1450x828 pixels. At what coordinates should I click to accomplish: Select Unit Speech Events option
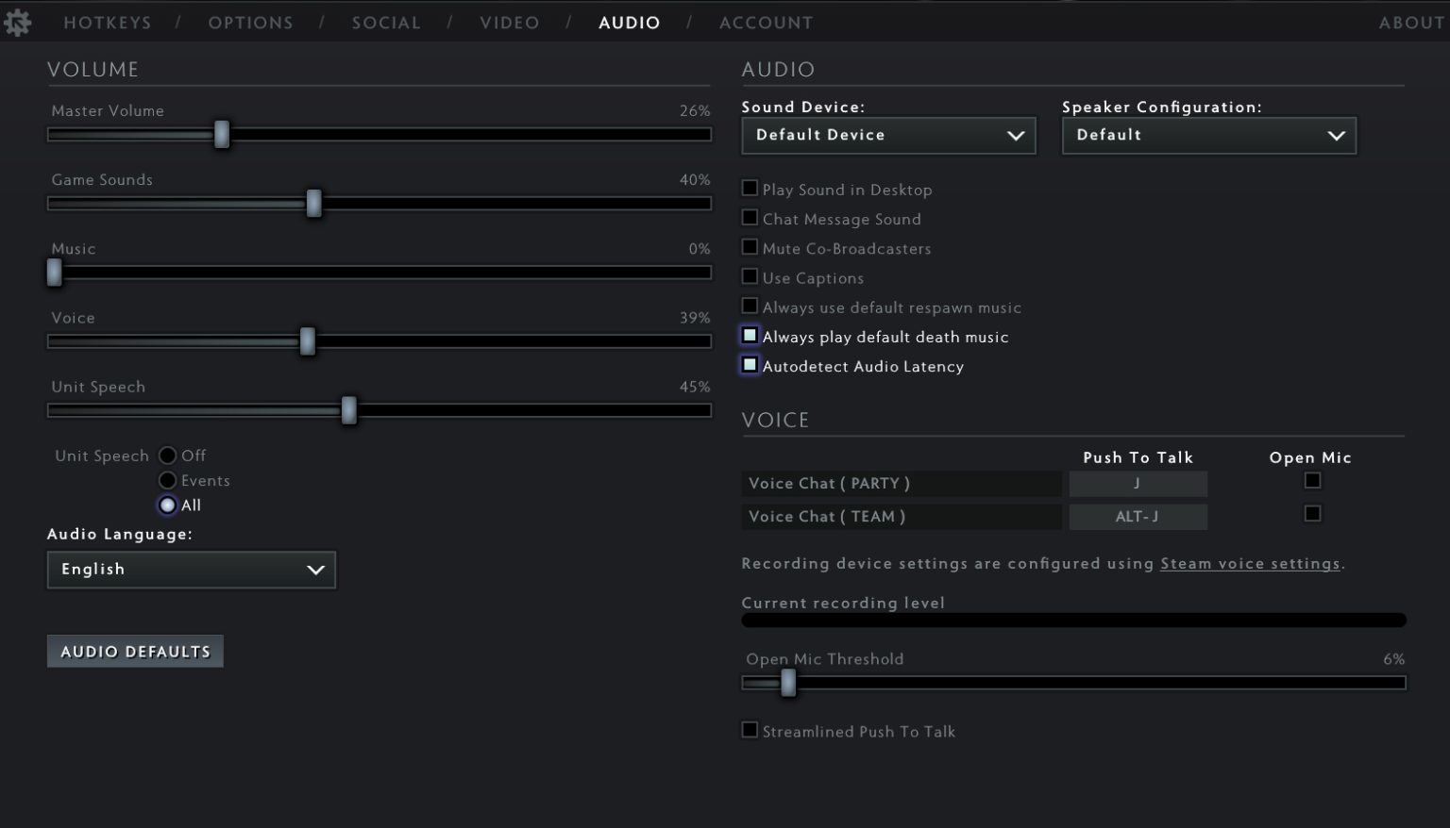click(167, 480)
